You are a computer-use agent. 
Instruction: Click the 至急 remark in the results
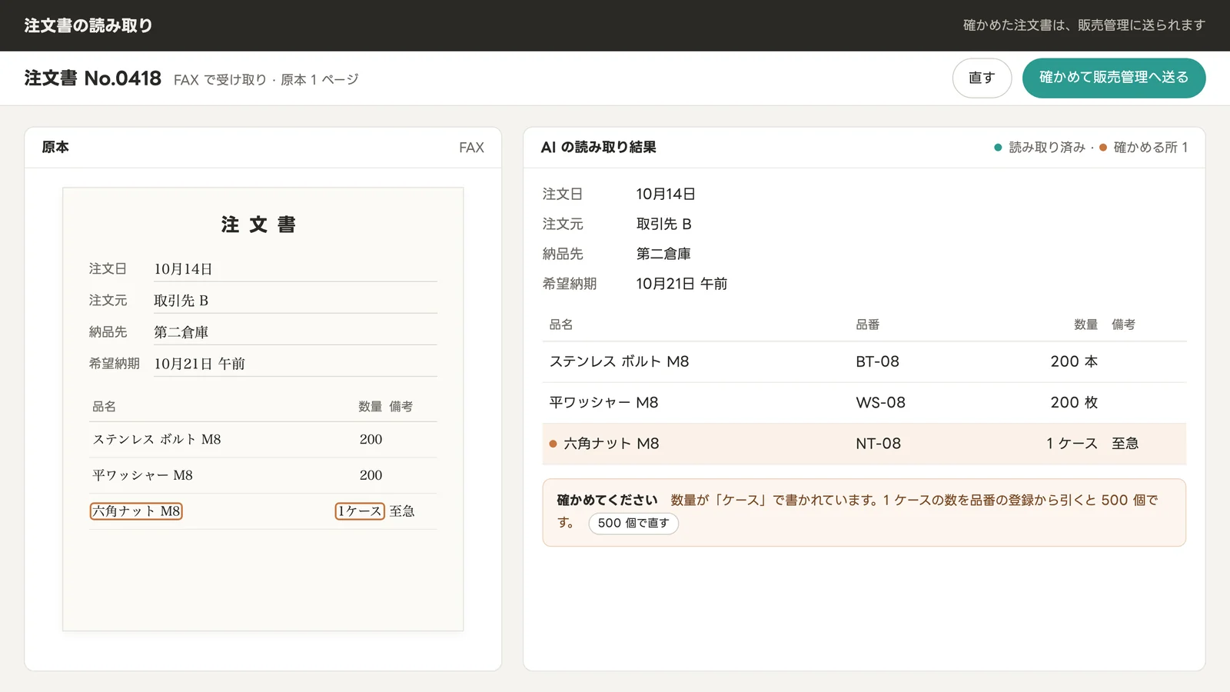(x=1125, y=444)
